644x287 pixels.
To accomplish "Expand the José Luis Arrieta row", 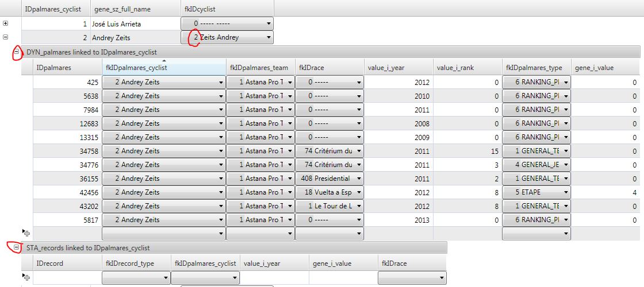I will [x=6, y=24].
